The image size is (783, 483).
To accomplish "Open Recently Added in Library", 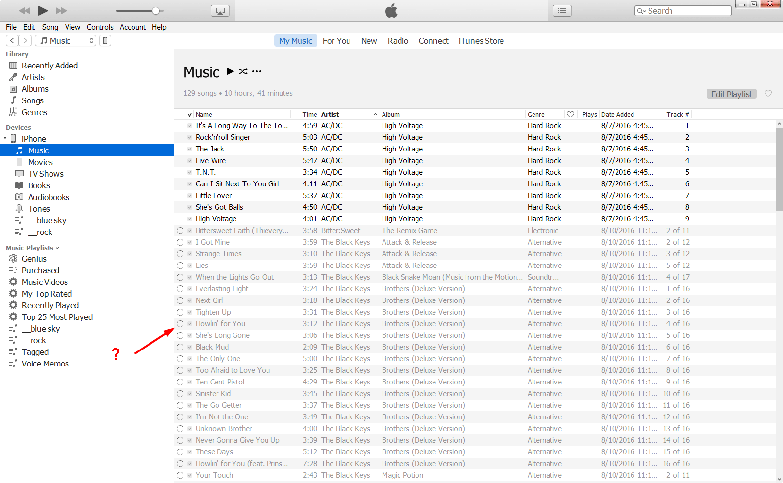I will point(50,66).
